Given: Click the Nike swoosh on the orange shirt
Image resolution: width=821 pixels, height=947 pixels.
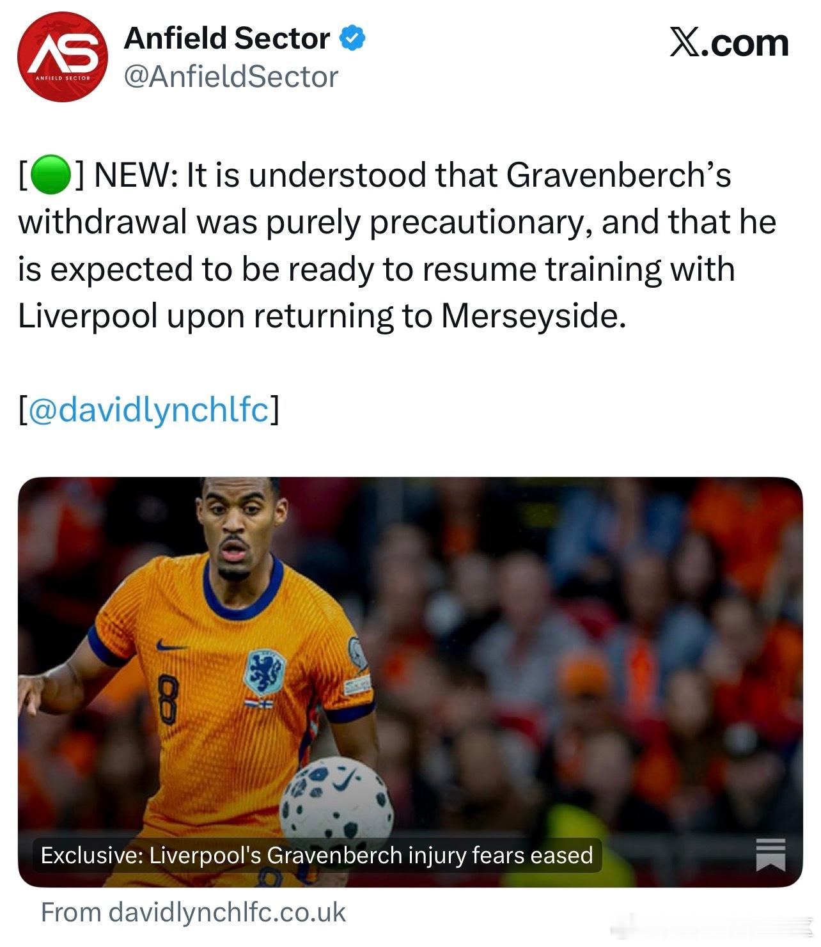Looking at the screenshot, I should point(171,646).
